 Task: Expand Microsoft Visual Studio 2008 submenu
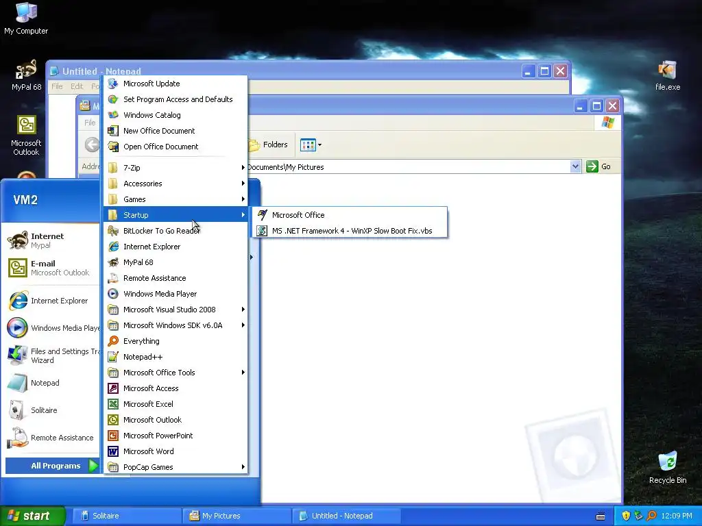pyautogui.click(x=175, y=310)
